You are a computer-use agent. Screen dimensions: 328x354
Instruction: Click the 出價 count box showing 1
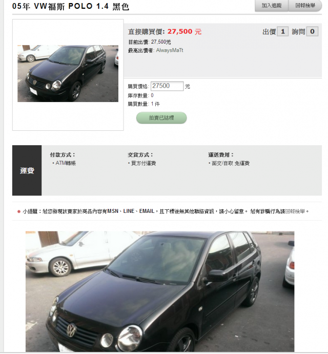pos(283,32)
